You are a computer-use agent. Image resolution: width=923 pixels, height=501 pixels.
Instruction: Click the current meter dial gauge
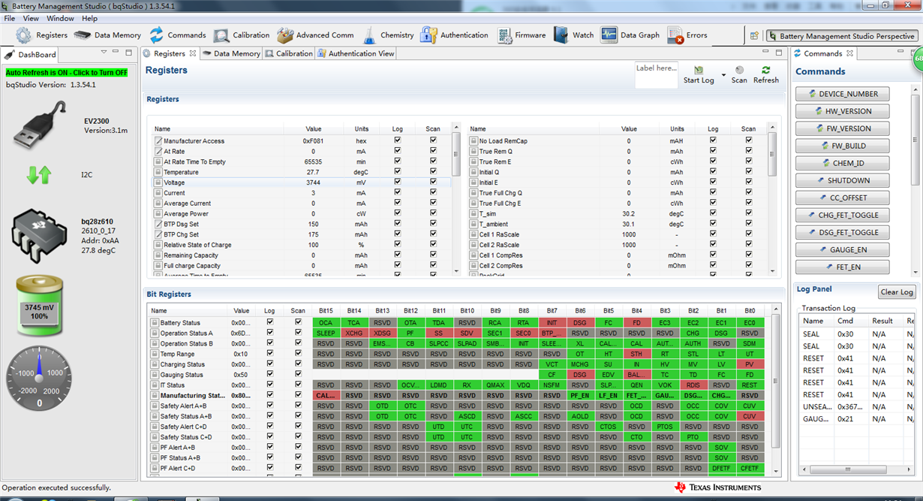[x=39, y=377]
